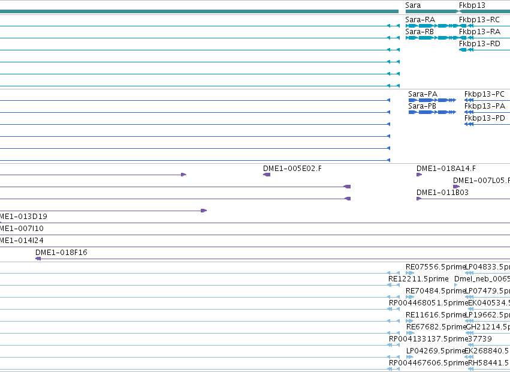
Task: Pick the LP04269.5prime EST label
Action: pyautogui.click(x=435, y=351)
